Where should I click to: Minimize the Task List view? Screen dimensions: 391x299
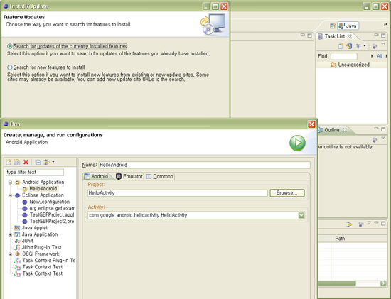click(x=376, y=35)
